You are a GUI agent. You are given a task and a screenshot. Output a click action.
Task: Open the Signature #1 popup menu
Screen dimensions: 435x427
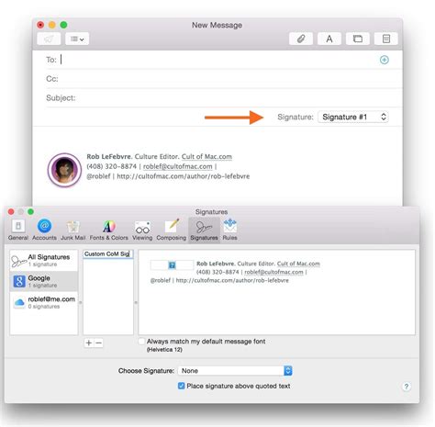353,117
